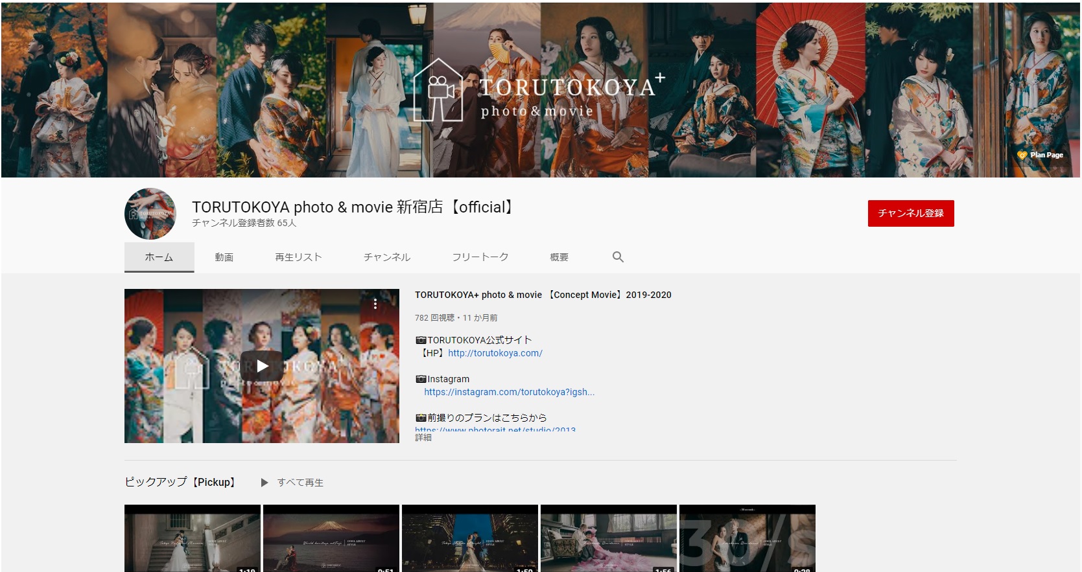Click the TORUTOKOYA+ logo in banner
The height and width of the screenshot is (572, 1082).
point(539,91)
